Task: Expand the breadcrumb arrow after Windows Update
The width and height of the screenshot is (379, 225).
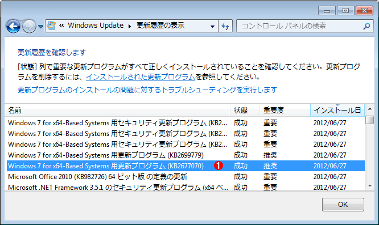Action: [130, 26]
